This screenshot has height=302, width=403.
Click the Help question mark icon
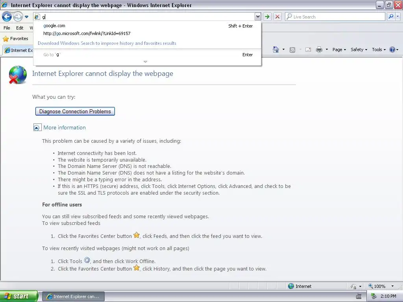click(392, 50)
